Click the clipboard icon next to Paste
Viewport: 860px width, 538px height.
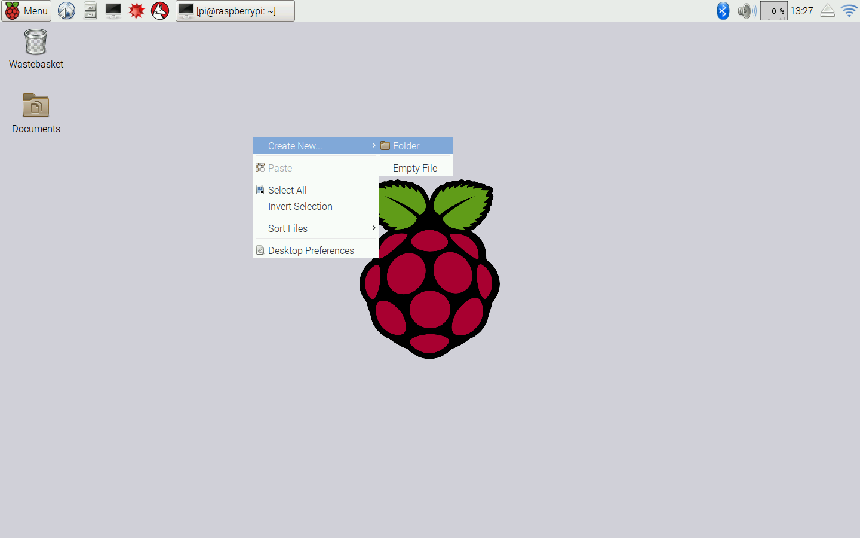click(x=260, y=168)
